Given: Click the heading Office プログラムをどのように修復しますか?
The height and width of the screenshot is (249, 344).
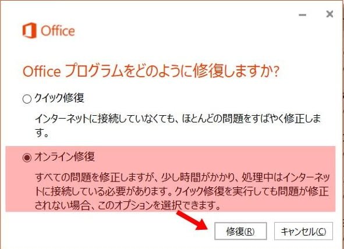Looking at the screenshot, I should 151,71.
